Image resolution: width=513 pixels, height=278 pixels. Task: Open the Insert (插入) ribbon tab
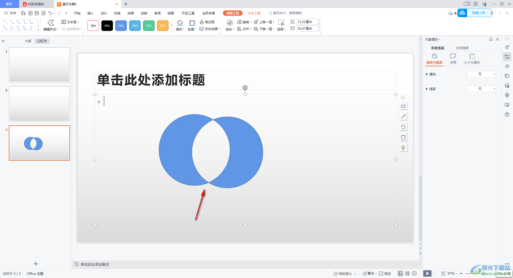coord(91,13)
